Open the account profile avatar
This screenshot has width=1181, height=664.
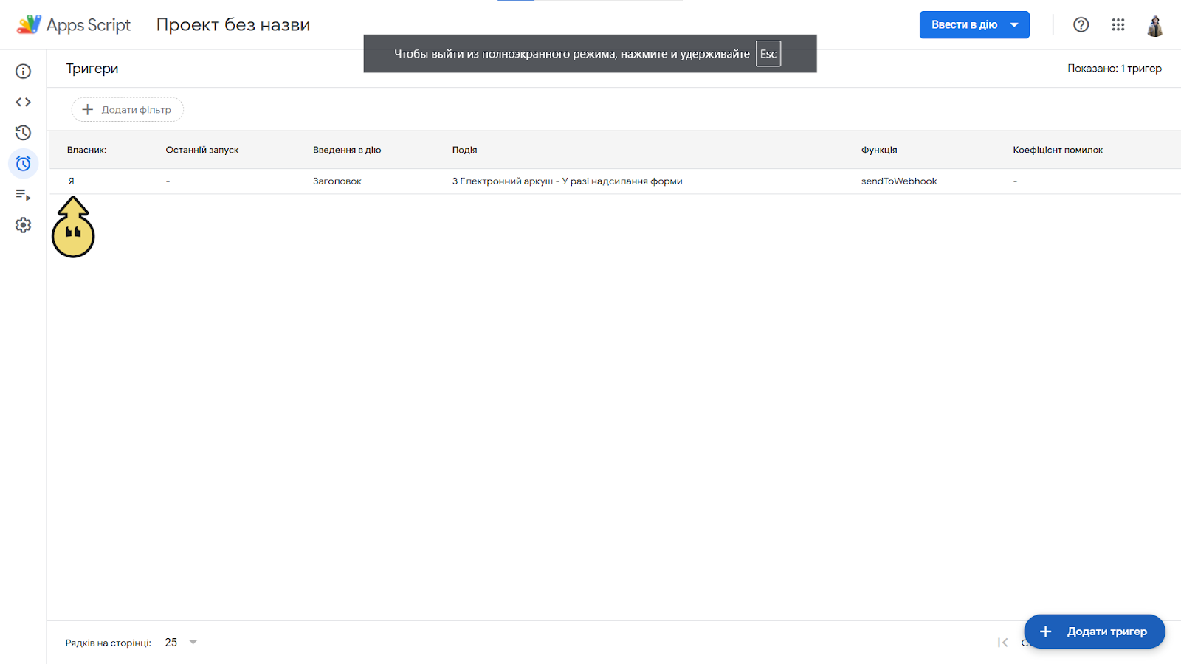click(x=1155, y=25)
